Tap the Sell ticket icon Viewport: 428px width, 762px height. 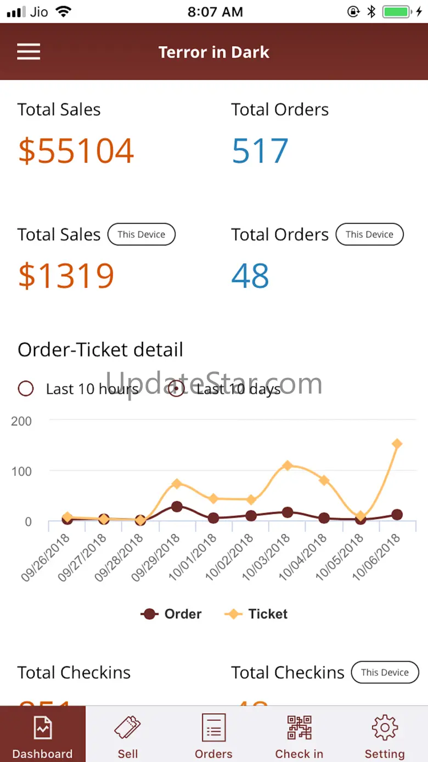tap(128, 728)
